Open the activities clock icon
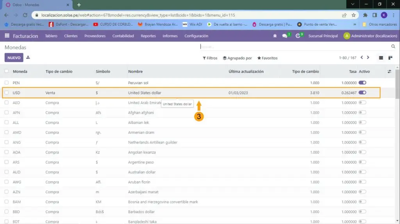The image size is (400, 224). tap(298, 36)
